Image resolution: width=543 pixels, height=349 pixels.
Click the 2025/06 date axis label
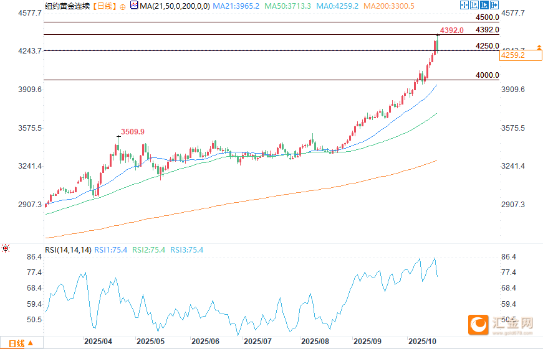pos(205,342)
